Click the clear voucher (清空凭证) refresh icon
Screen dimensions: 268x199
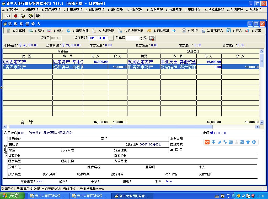point(68,31)
